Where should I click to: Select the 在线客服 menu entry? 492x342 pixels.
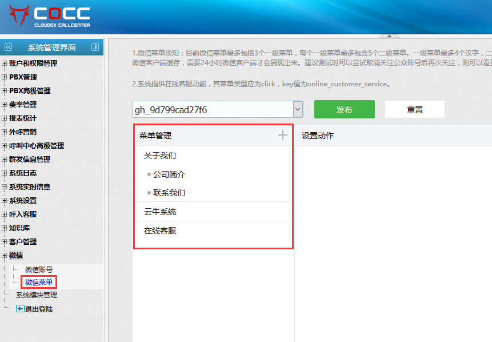[160, 230]
